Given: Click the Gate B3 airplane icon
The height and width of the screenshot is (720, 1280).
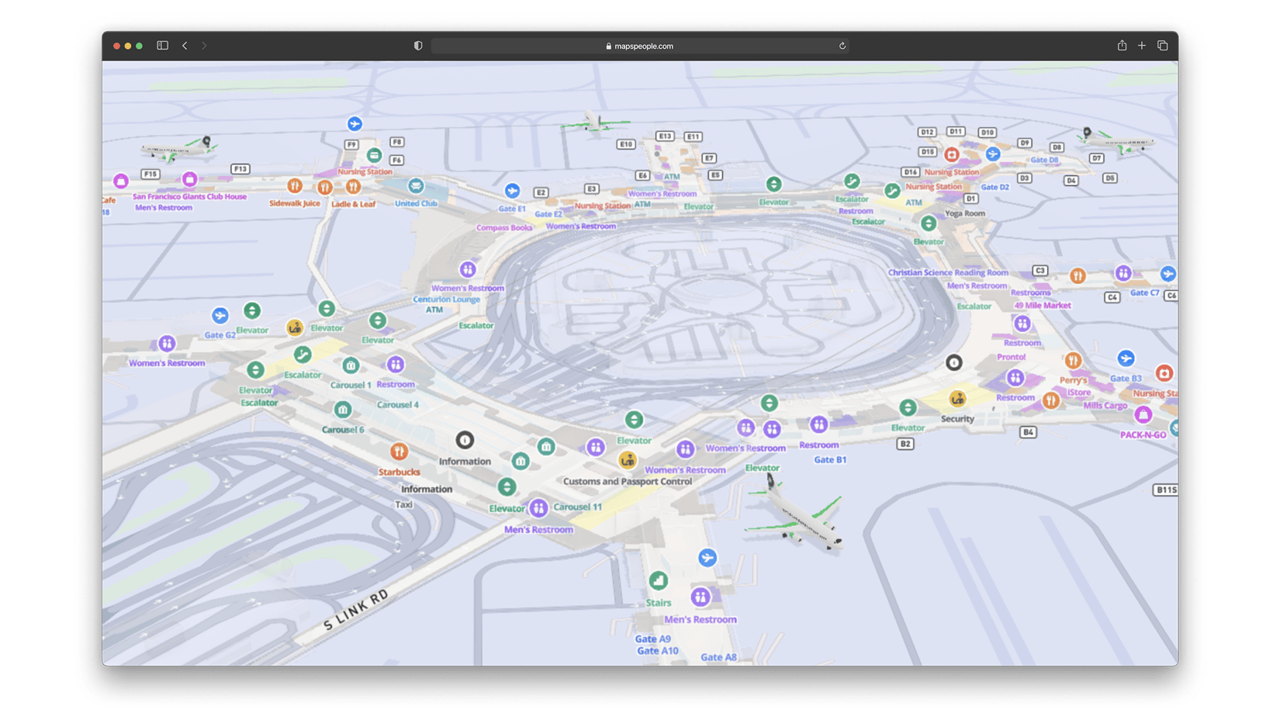Looking at the screenshot, I should click(1126, 358).
